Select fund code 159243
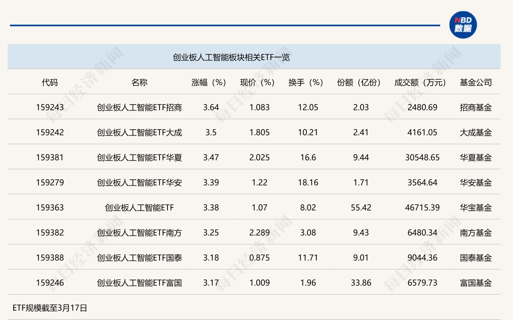Viewport: 513px width, 320px height. coord(50,107)
